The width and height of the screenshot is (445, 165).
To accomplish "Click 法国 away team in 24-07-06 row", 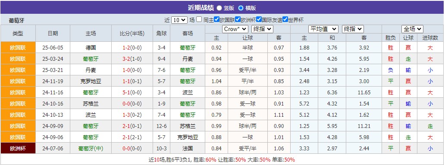I will 188,148.
